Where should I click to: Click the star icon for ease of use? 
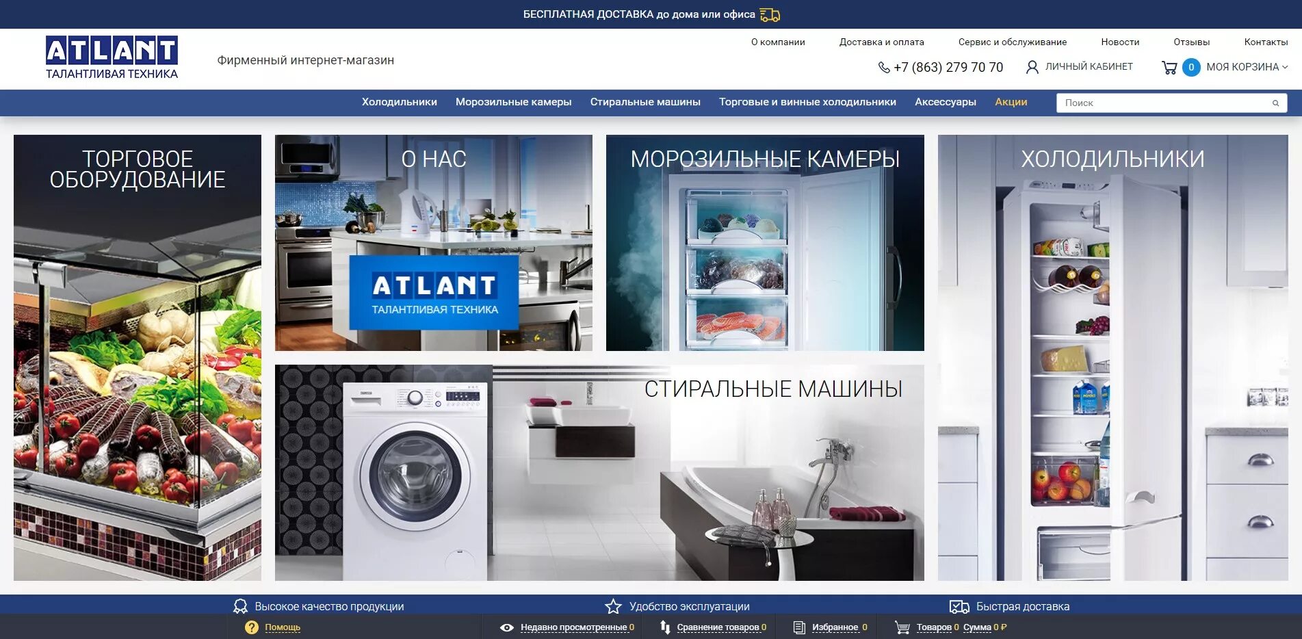613,606
